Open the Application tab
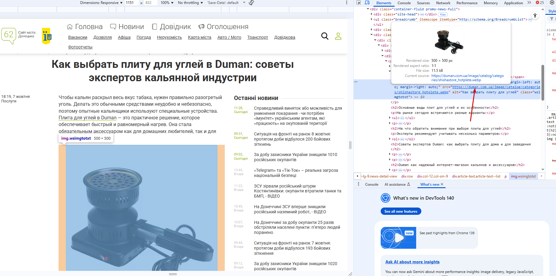This screenshot has width=556, height=276. [x=513, y=3]
